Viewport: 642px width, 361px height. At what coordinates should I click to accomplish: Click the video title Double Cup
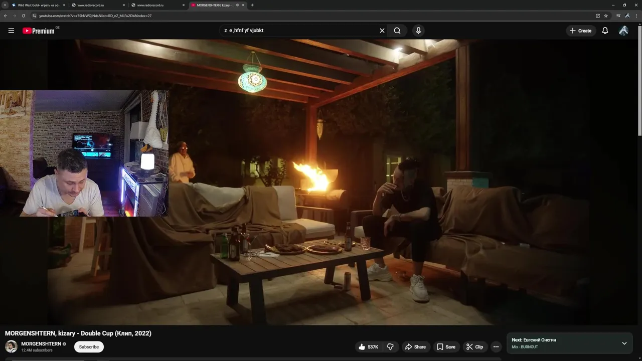click(x=78, y=333)
